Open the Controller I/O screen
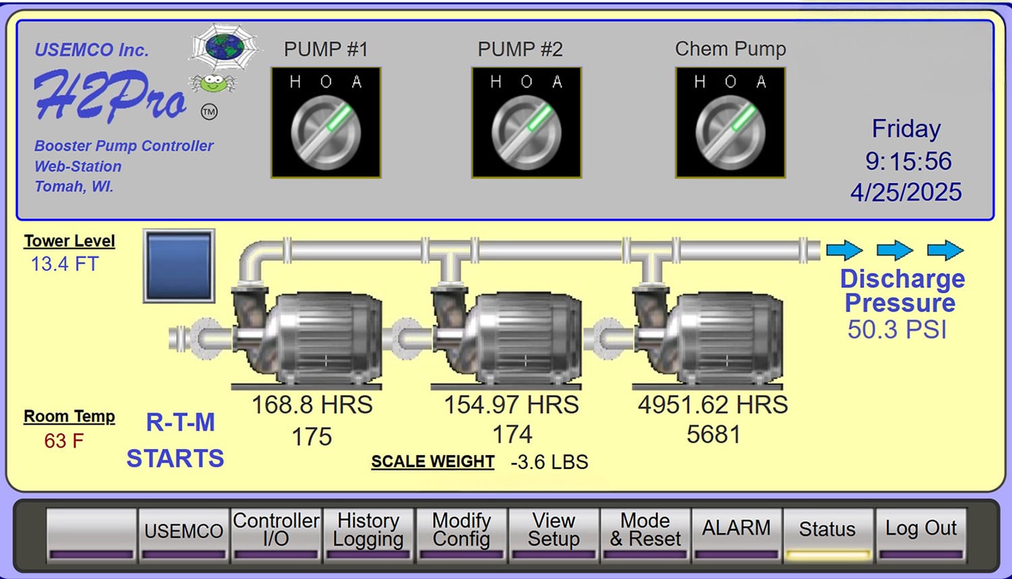The image size is (1012, 579). click(275, 535)
